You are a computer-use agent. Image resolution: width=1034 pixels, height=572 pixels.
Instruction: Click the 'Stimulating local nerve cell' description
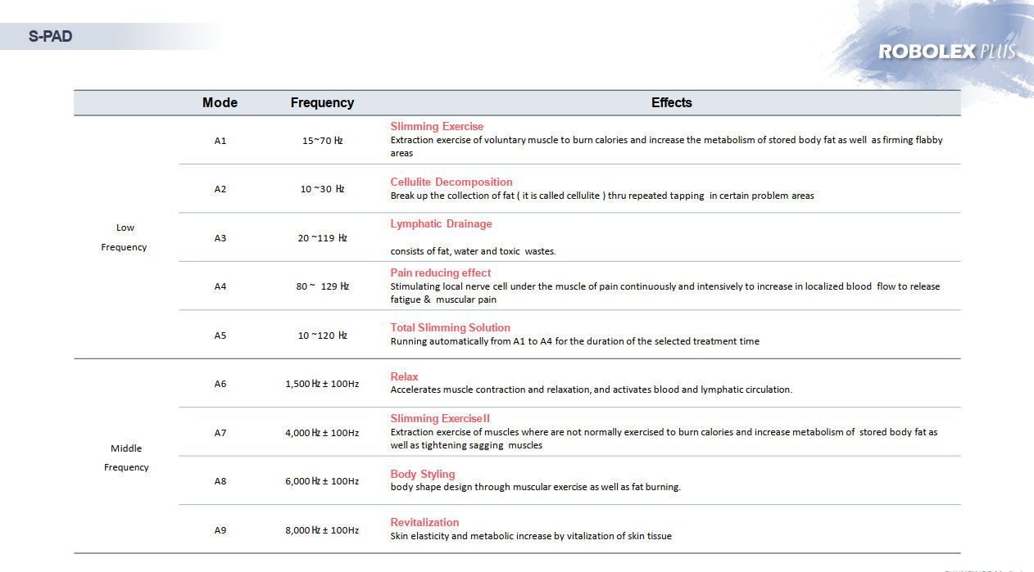coord(665,293)
